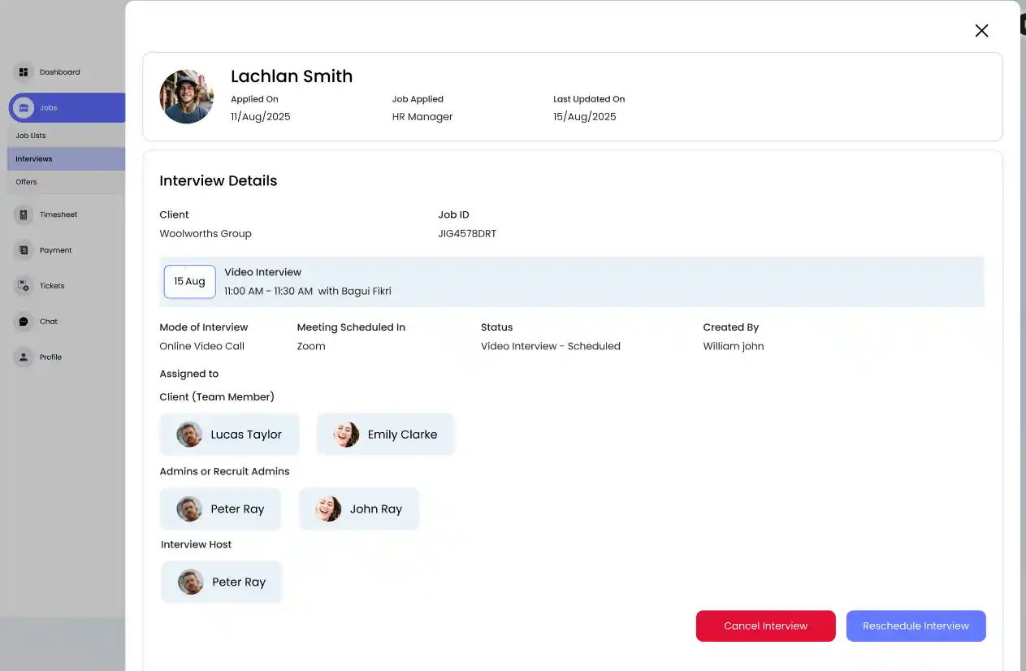Select Job Lists under Jobs

click(32, 136)
